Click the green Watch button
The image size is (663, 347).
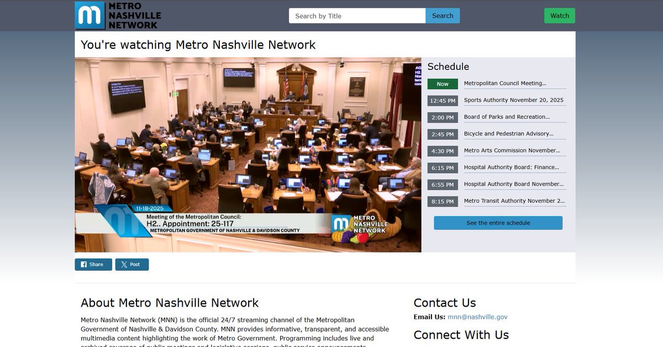pos(560,16)
